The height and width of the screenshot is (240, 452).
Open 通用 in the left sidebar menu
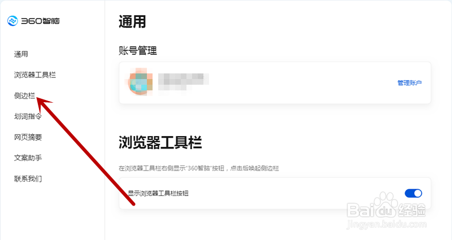point(21,54)
